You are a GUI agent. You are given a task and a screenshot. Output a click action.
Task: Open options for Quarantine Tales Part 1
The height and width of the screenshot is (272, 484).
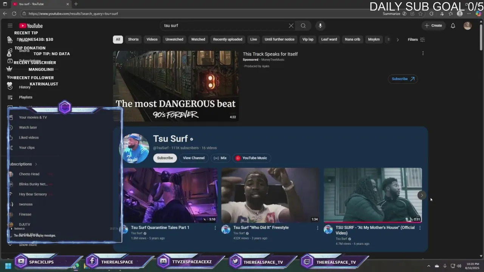215,228
